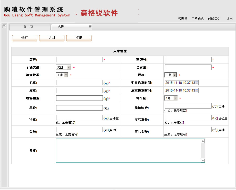The width and height of the screenshot is (236, 190).
Task: Open the 规格 dropdown
Action: (174, 75)
